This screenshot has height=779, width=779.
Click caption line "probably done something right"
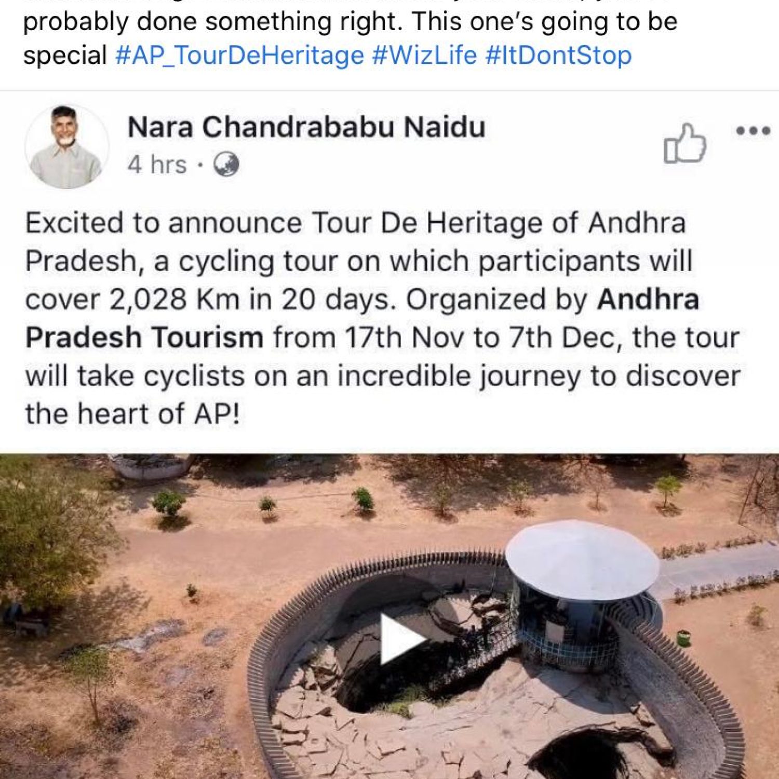350,22
